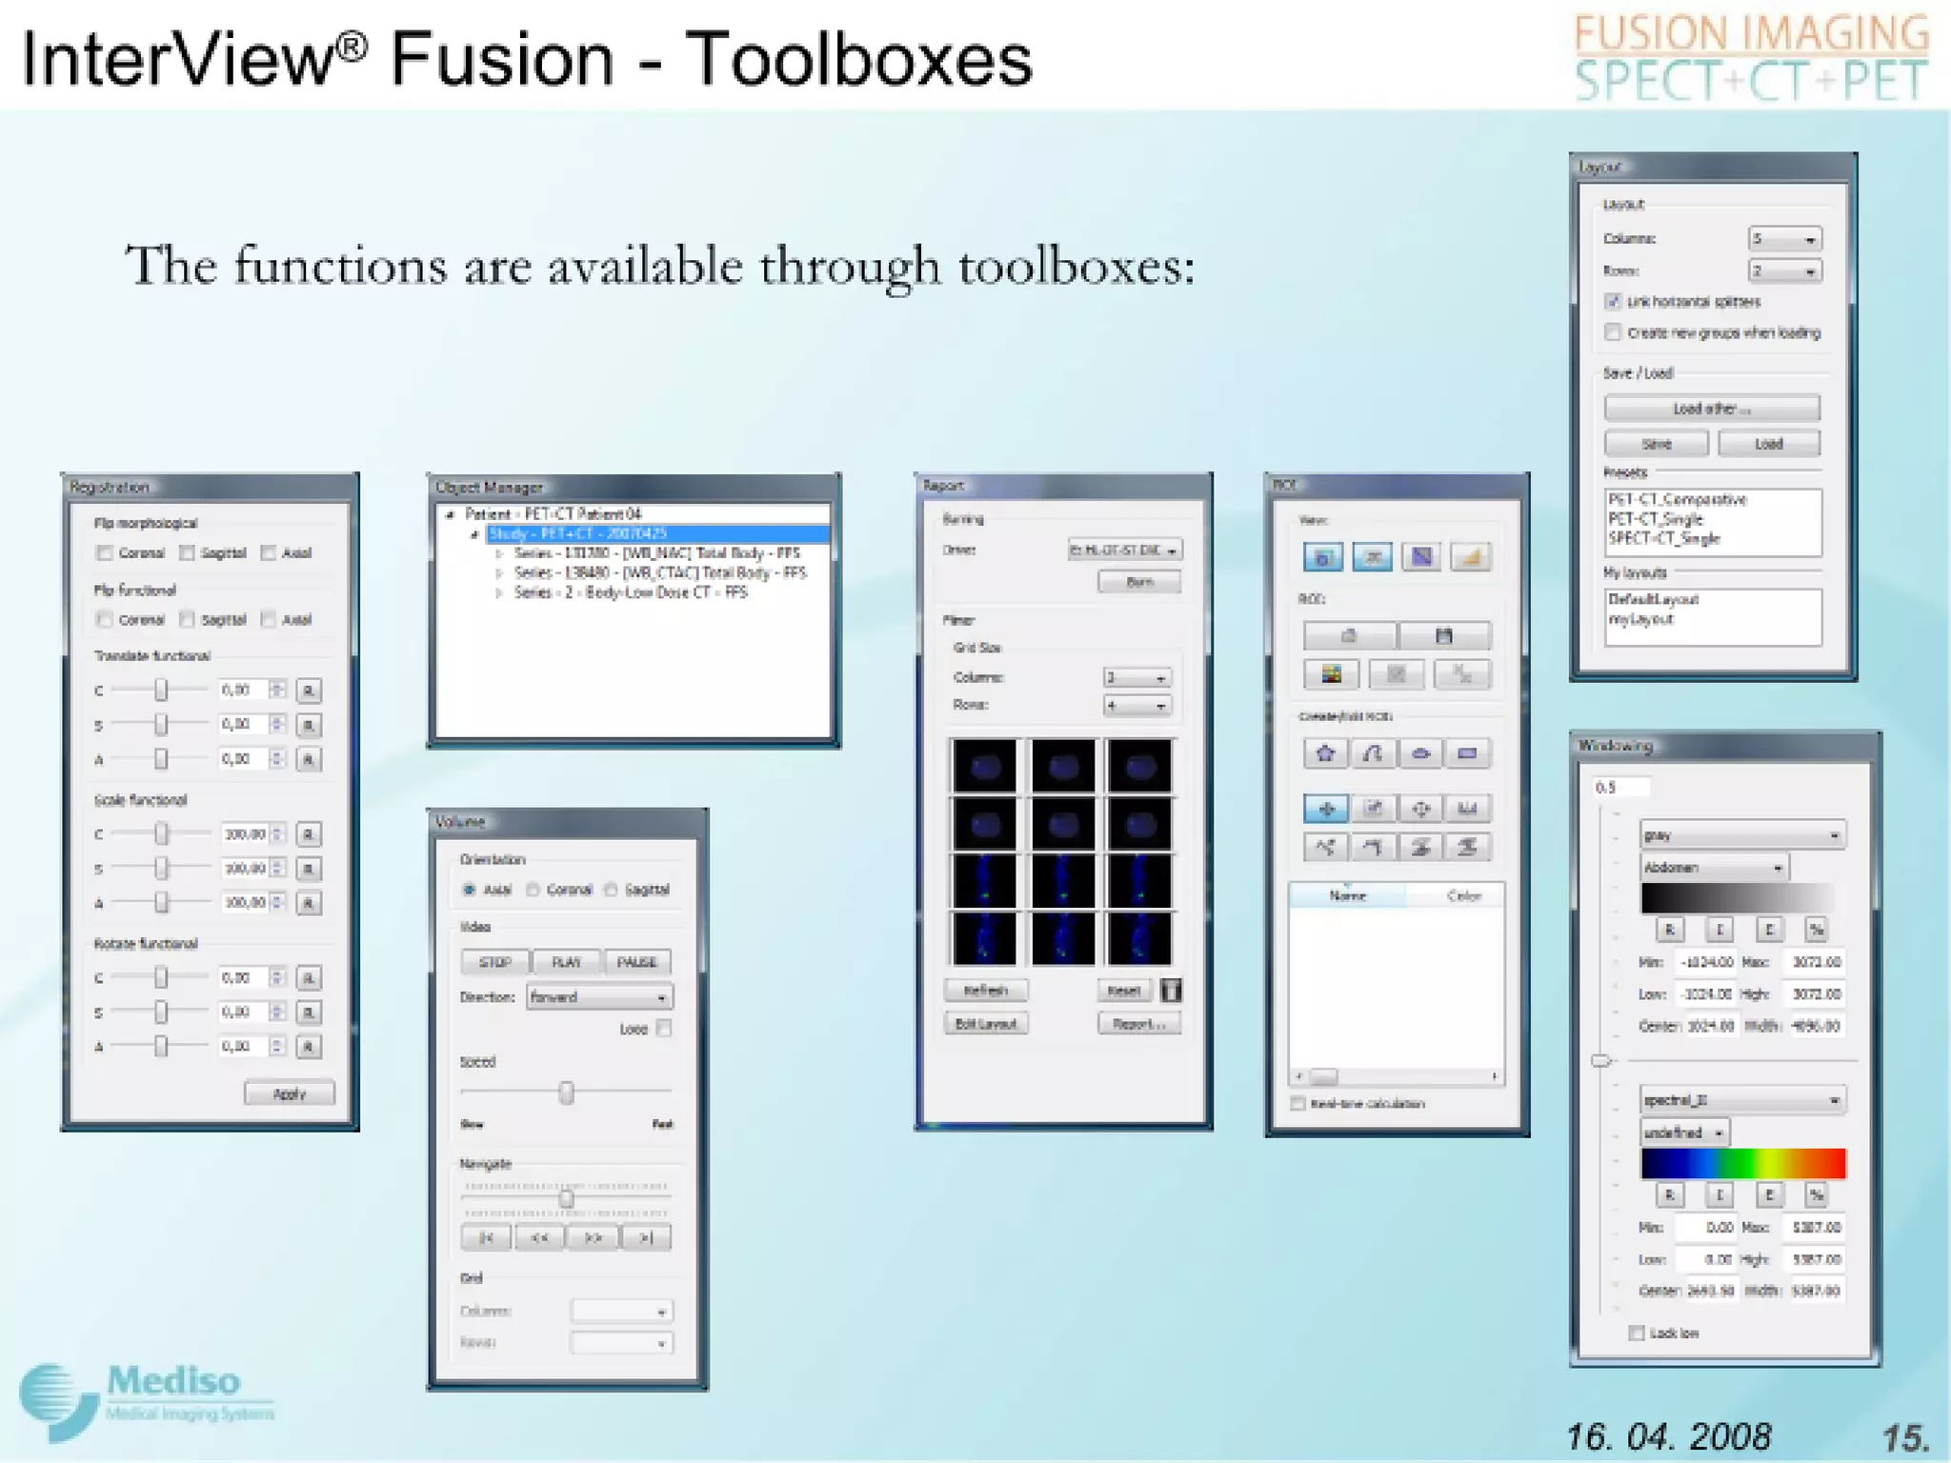Click the Apply button in Registration
This screenshot has width=1951, height=1463.
289,1093
